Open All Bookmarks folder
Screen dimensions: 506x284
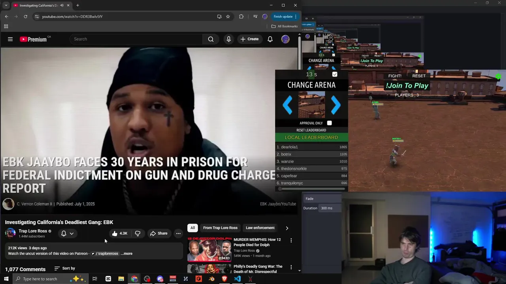284,26
